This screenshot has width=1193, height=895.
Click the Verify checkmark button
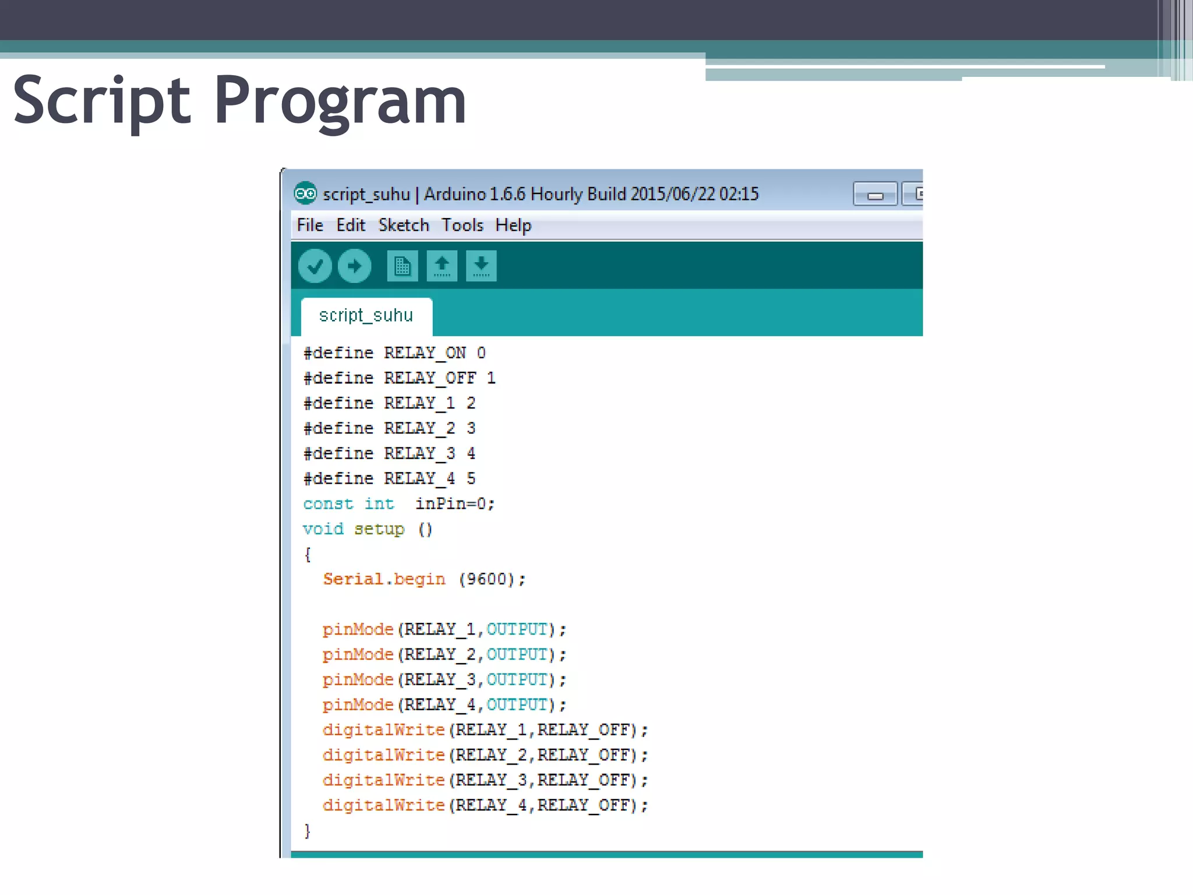coord(315,266)
